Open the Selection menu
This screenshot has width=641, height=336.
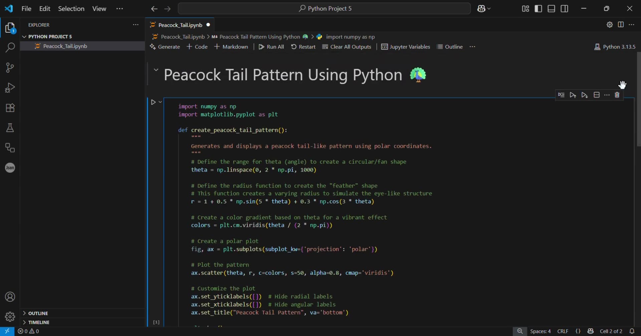point(71,8)
